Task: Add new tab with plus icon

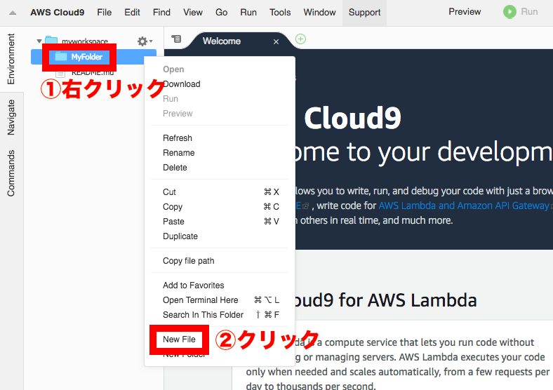Action: point(300,39)
